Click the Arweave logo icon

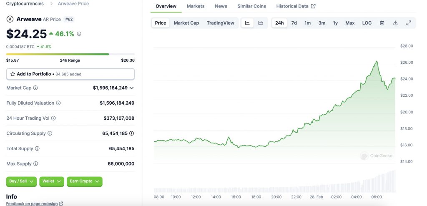(x=10, y=19)
